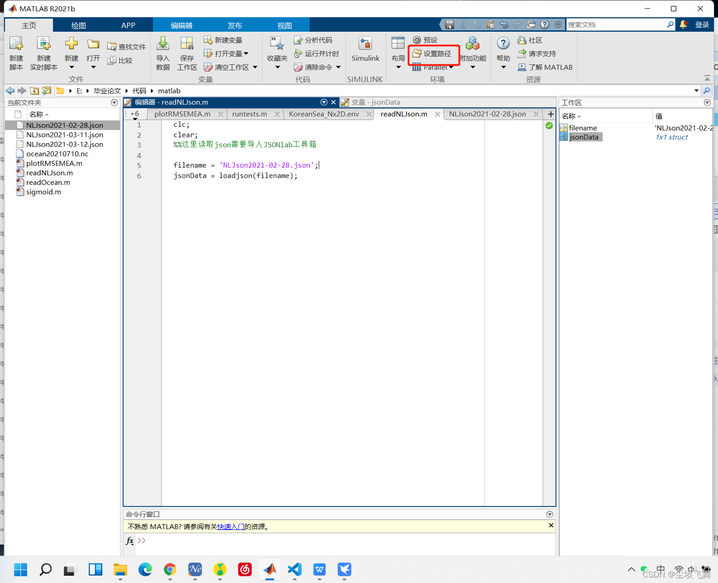The width and height of the screenshot is (718, 583).
Task: Click 请求支持 (Request Support)
Action: point(537,53)
